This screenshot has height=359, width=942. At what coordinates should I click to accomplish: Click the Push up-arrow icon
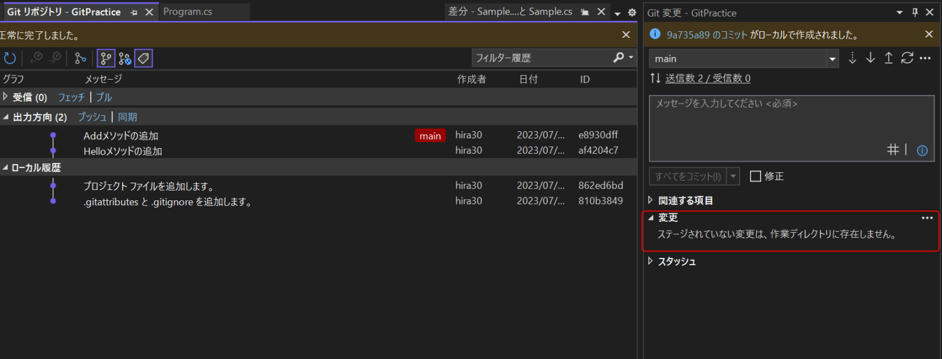pyautogui.click(x=888, y=58)
